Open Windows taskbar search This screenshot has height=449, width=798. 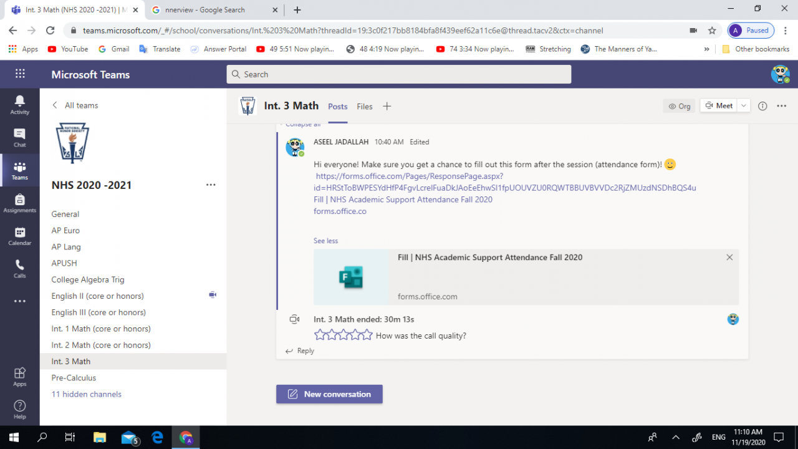point(42,437)
